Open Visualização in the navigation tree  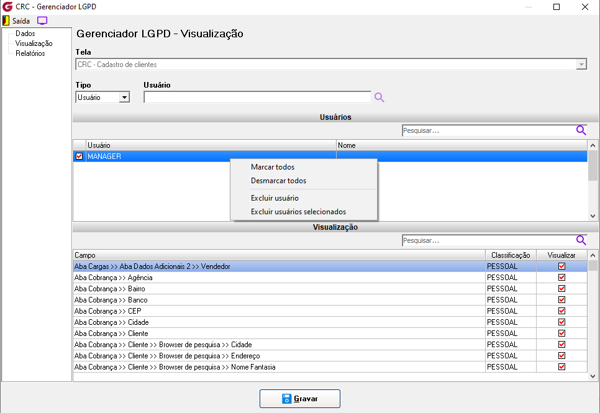pos(34,43)
